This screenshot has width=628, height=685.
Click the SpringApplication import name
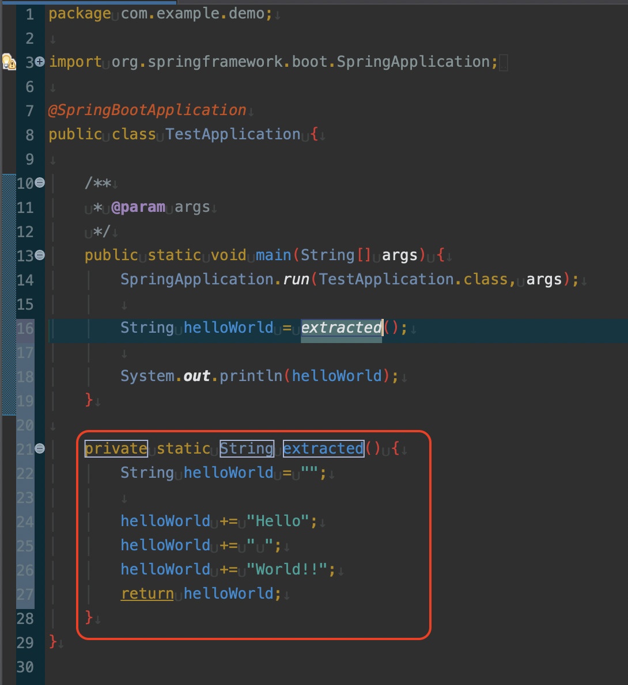[413, 62]
